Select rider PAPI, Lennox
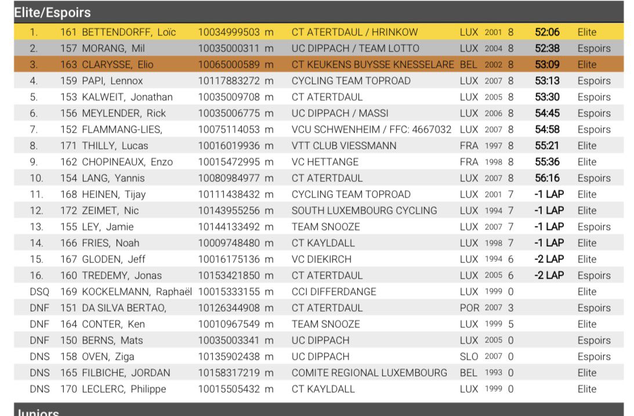This screenshot has height=416, width=634. pos(112,81)
